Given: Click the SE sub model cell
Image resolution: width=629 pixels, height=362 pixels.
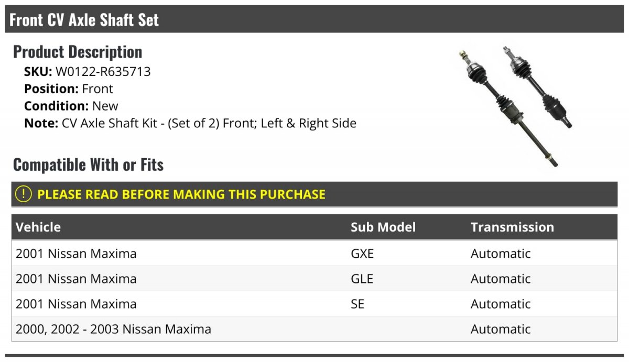Looking at the screenshot, I should pos(357,304).
